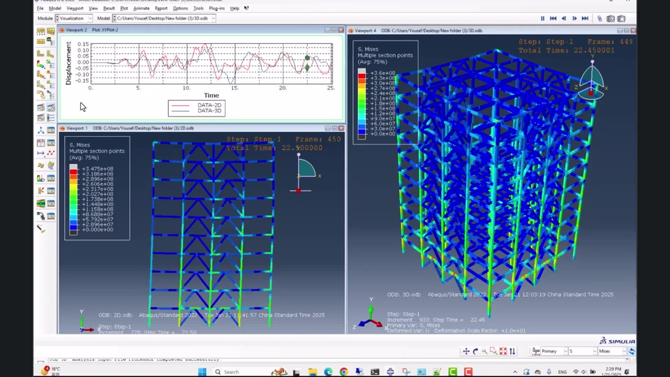Image resolution: width=670 pixels, height=377 pixels.
Task: Click the overlay copy icon with red arrow
Action: 40,216
